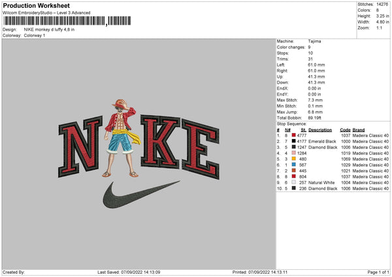
Task: Click the 'Colorway 1' value
Action: (35, 35)
